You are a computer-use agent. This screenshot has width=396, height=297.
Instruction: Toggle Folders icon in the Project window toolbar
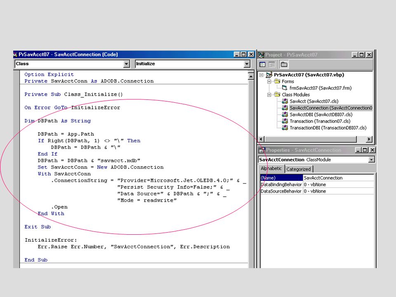point(284,64)
